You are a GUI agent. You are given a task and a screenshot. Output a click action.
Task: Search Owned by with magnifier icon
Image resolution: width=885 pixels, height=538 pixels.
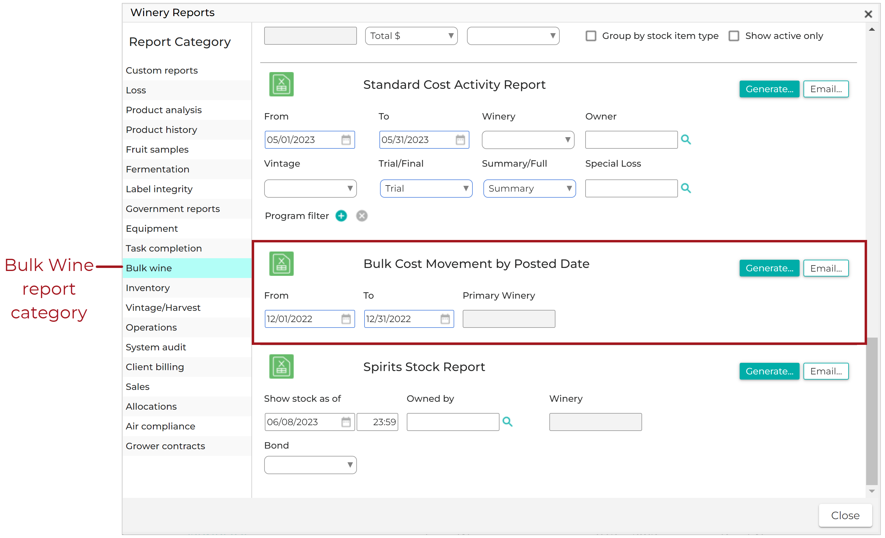[507, 422]
